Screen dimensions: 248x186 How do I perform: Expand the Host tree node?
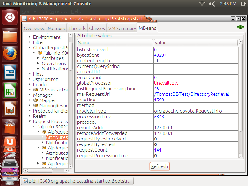pyautogui.click(x=29, y=74)
